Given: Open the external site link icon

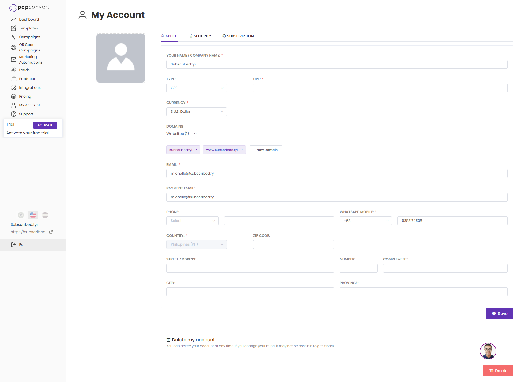Looking at the screenshot, I should tap(51, 232).
